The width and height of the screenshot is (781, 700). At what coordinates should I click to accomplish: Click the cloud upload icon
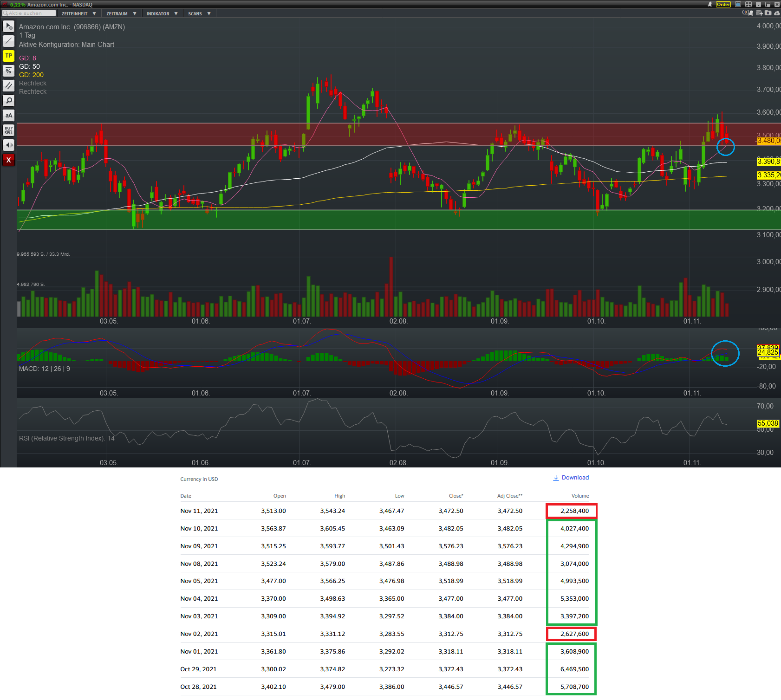pyautogui.click(x=777, y=13)
